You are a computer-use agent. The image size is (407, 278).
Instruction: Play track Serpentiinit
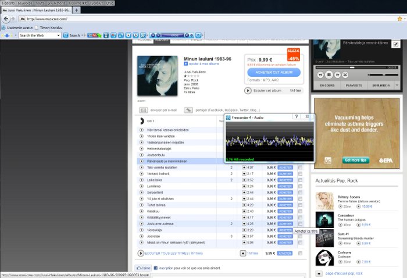(141, 193)
